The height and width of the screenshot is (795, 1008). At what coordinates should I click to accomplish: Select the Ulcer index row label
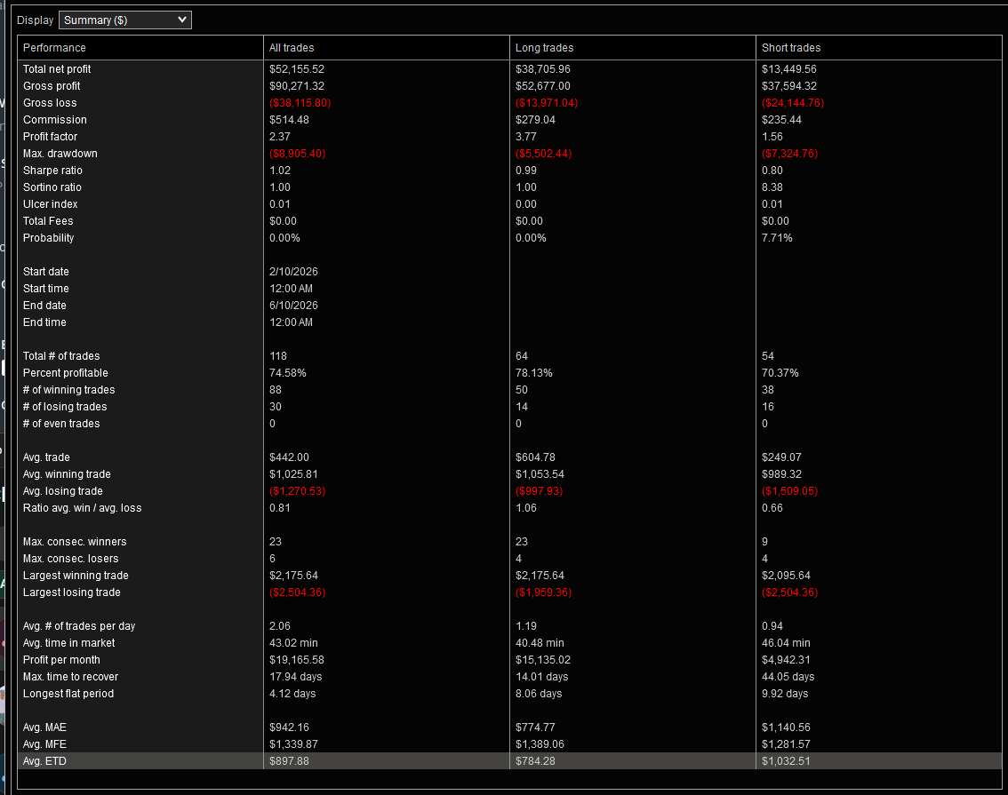[x=50, y=203]
